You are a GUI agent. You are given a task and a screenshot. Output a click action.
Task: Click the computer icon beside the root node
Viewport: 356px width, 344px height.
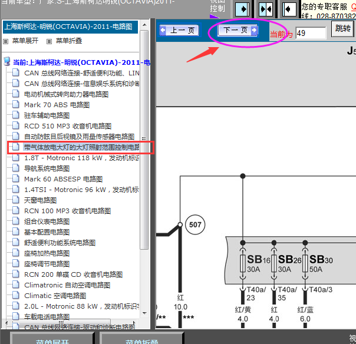7,61
